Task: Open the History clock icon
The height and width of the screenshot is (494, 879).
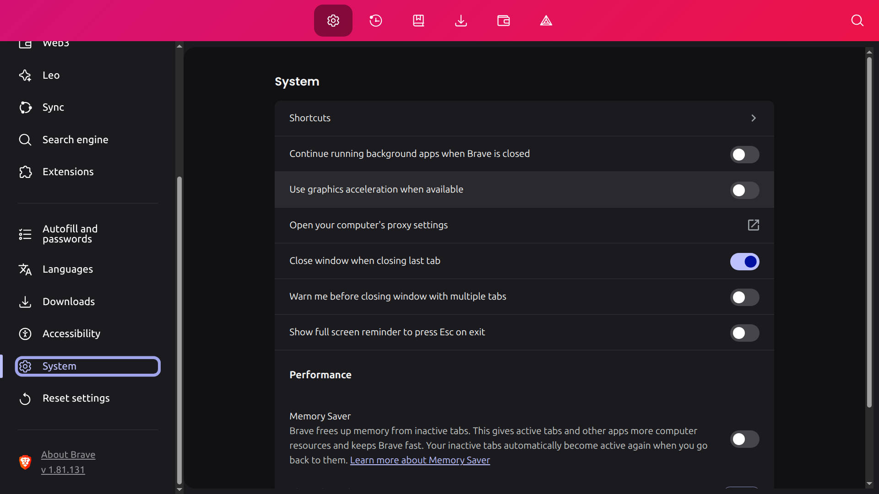Action: coord(375,21)
